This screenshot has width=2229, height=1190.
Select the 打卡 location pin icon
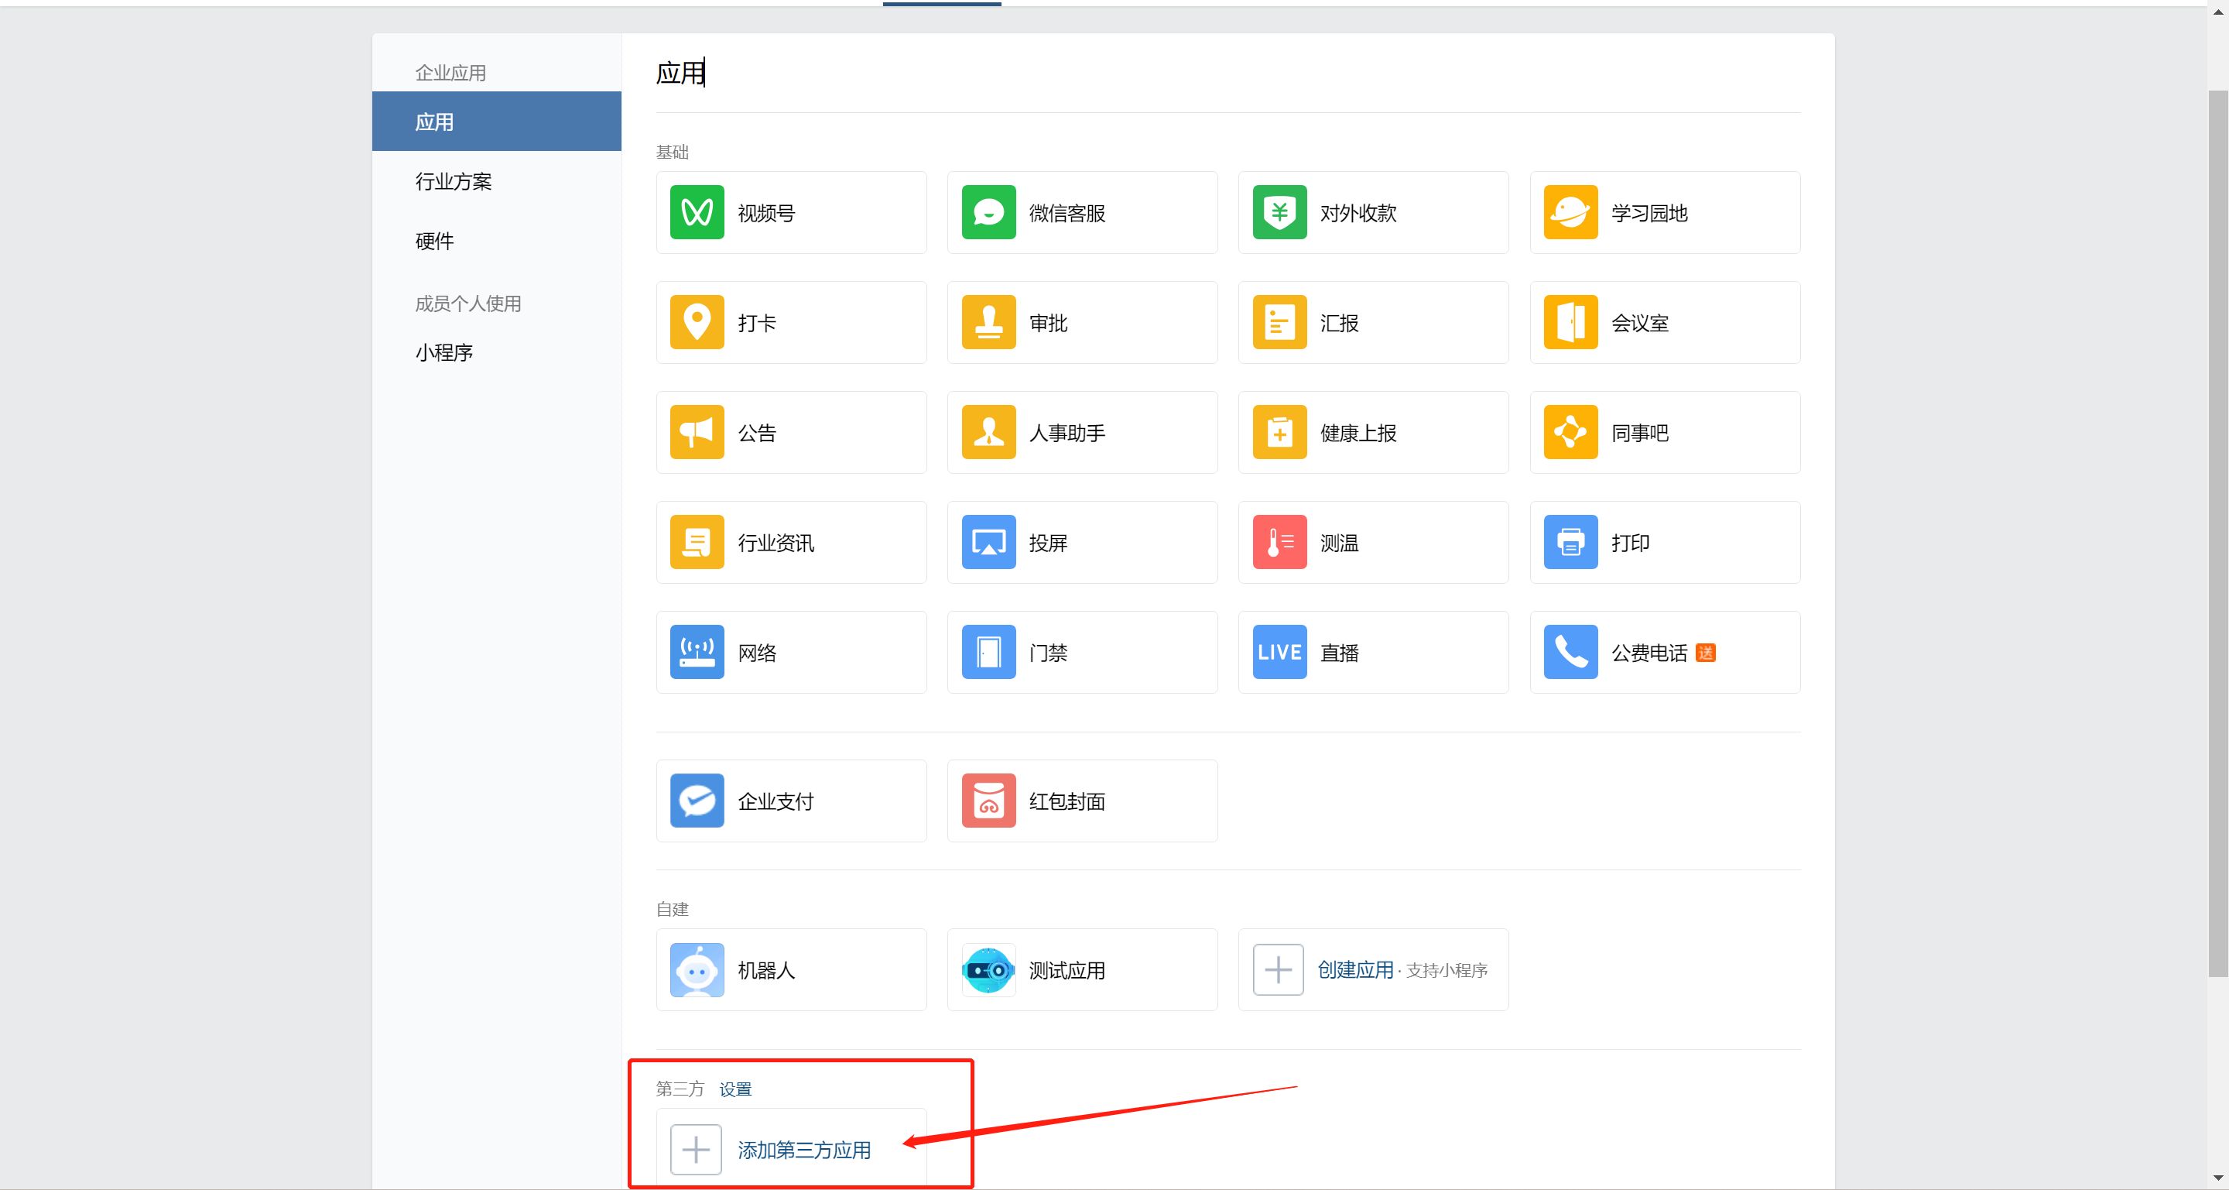(697, 322)
